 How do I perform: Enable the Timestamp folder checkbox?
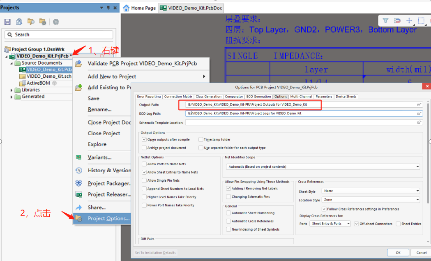point(201,140)
